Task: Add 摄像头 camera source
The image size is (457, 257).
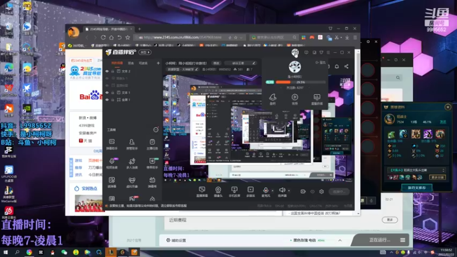Action: pyautogui.click(x=218, y=192)
